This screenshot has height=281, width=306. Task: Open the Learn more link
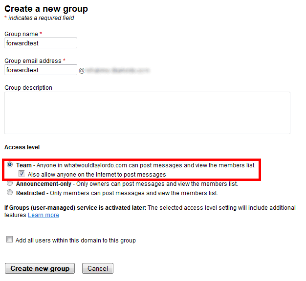[44, 215]
